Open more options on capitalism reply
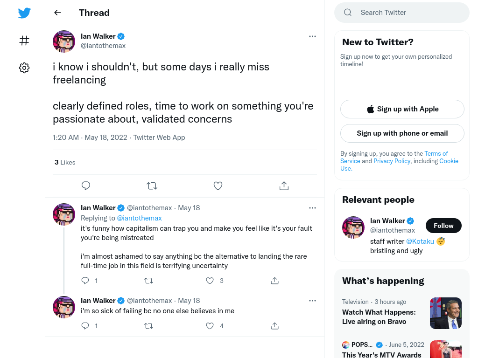 click(x=312, y=208)
